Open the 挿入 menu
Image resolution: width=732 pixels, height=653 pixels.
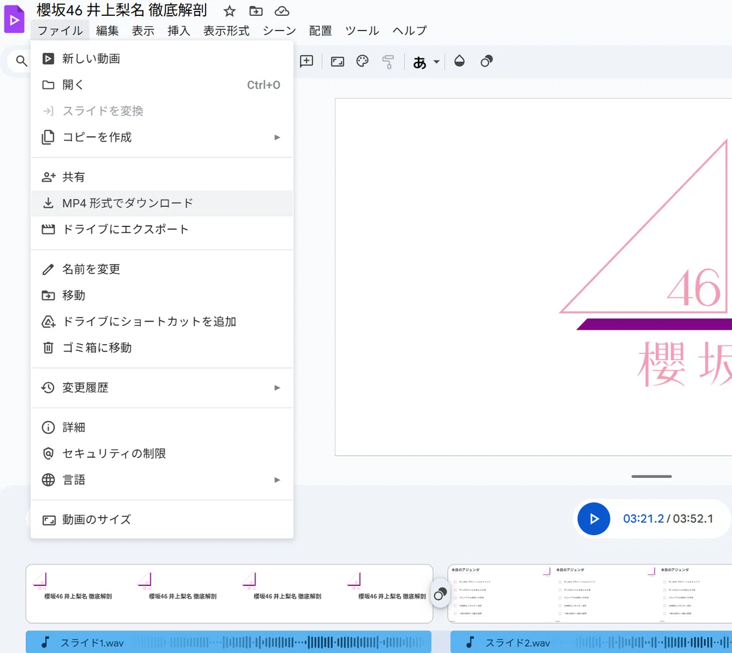pos(179,31)
